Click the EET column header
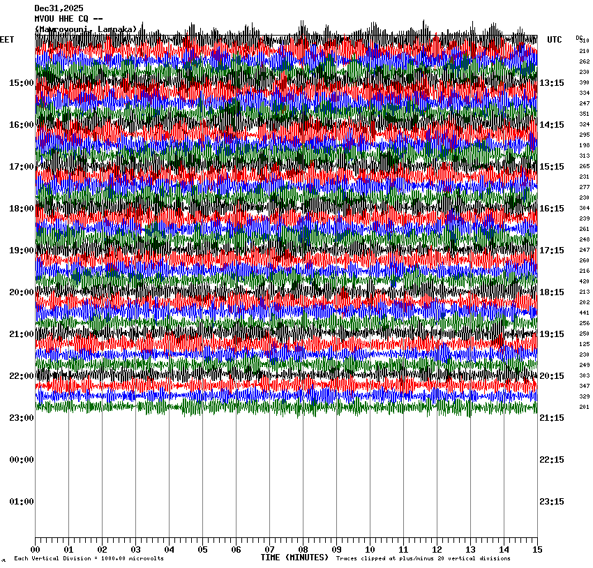 (7, 40)
